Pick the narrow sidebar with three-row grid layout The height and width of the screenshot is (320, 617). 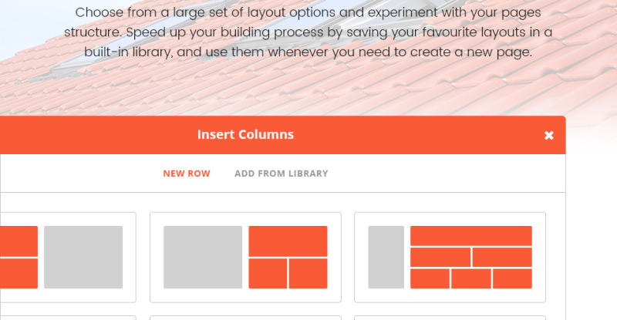[x=450, y=258]
